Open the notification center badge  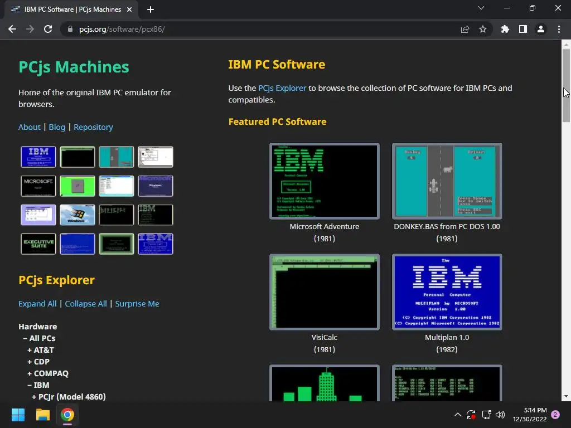click(555, 415)
